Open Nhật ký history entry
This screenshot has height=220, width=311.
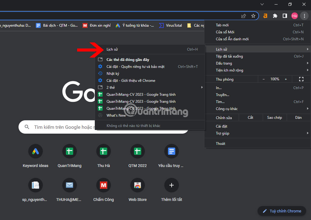coord(150,74)
